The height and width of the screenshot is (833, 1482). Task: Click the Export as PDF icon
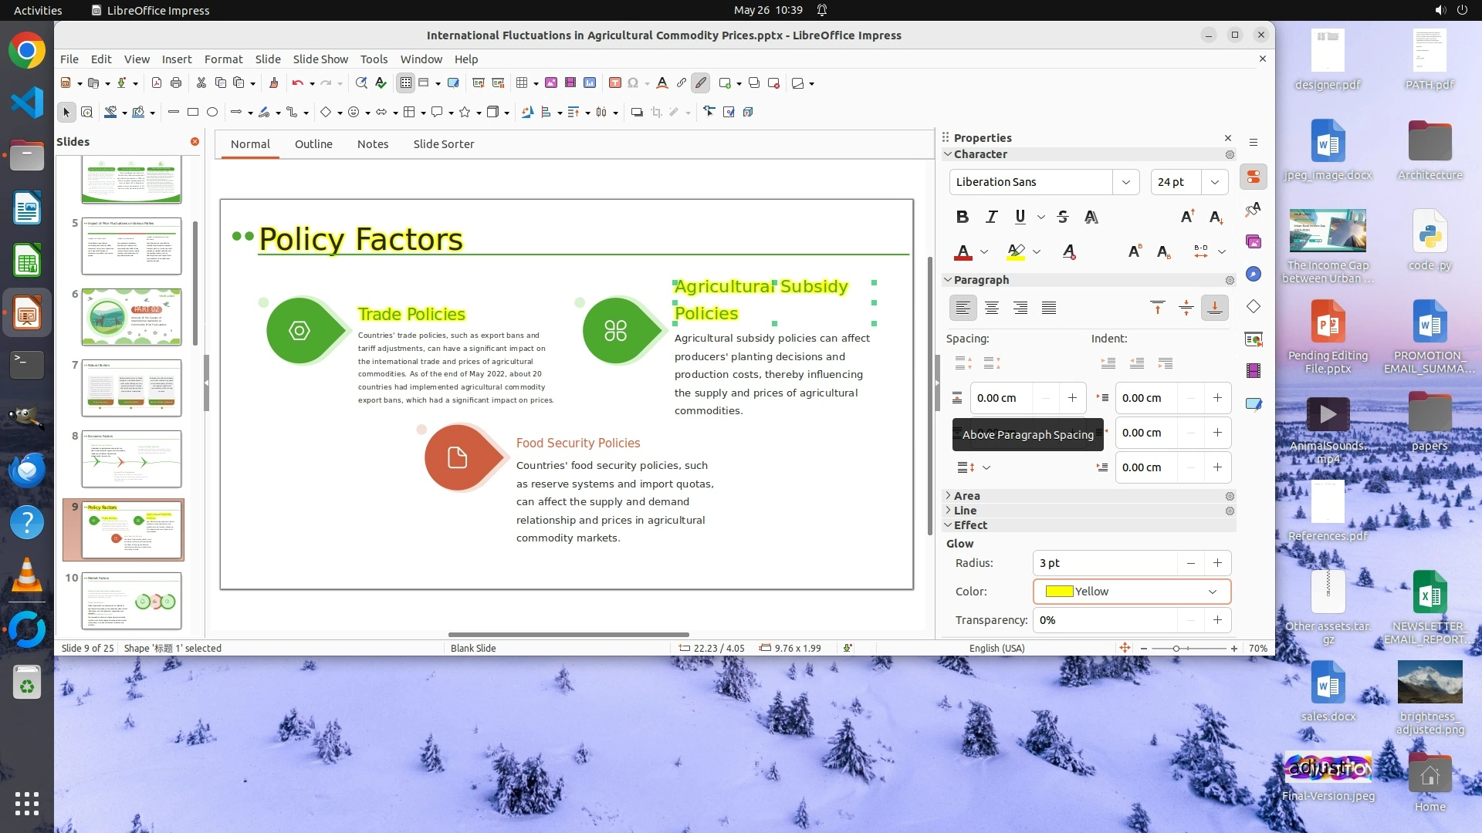coord(157,83)
